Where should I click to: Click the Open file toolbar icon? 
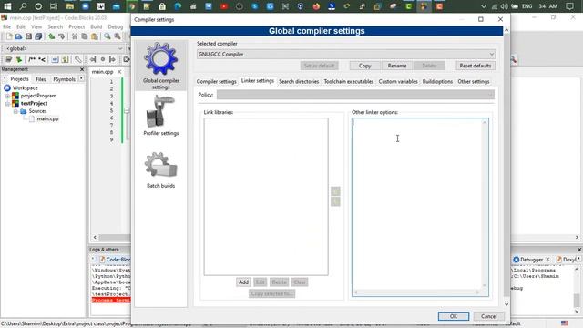pos(18,36)
